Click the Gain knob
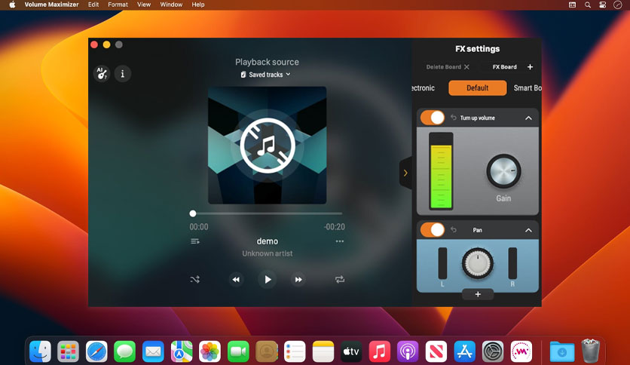The image size is (630, 365). click(x=503, y=171)
